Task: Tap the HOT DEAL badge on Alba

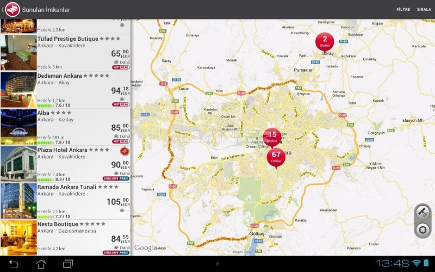Action: click(121, 141)
